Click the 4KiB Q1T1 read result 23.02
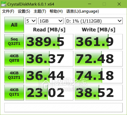 [x=49, y=92]
